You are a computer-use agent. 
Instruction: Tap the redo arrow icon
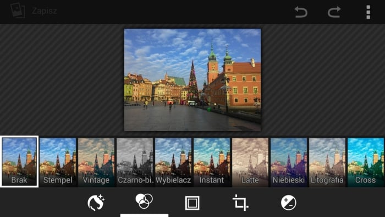pos(334,12)
